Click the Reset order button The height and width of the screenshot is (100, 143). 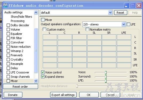pyautogui.click(x=21, y=87)
